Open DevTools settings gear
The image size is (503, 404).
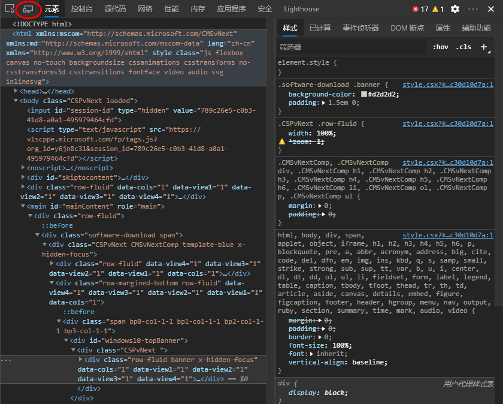pos(455,9)
